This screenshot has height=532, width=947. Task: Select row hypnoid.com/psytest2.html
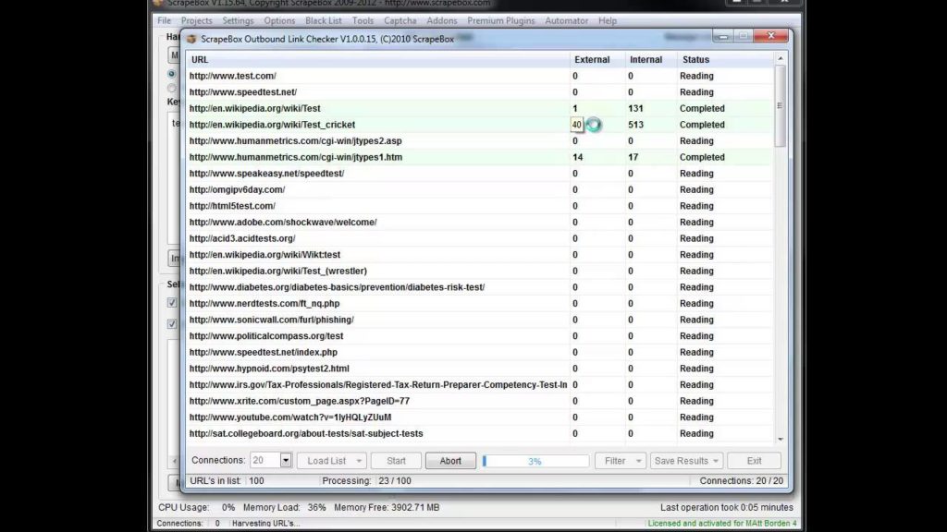[x=480, y=369]
